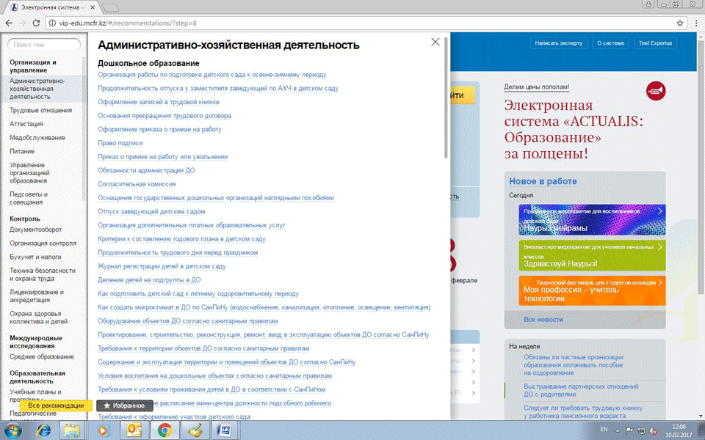Click the Все новости link
Viewport: 705px width, 440px height.
(x=543, y=320)
